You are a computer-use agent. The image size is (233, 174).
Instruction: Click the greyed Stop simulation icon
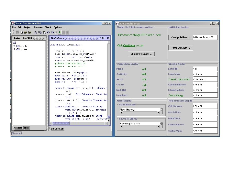pos(67,32)
